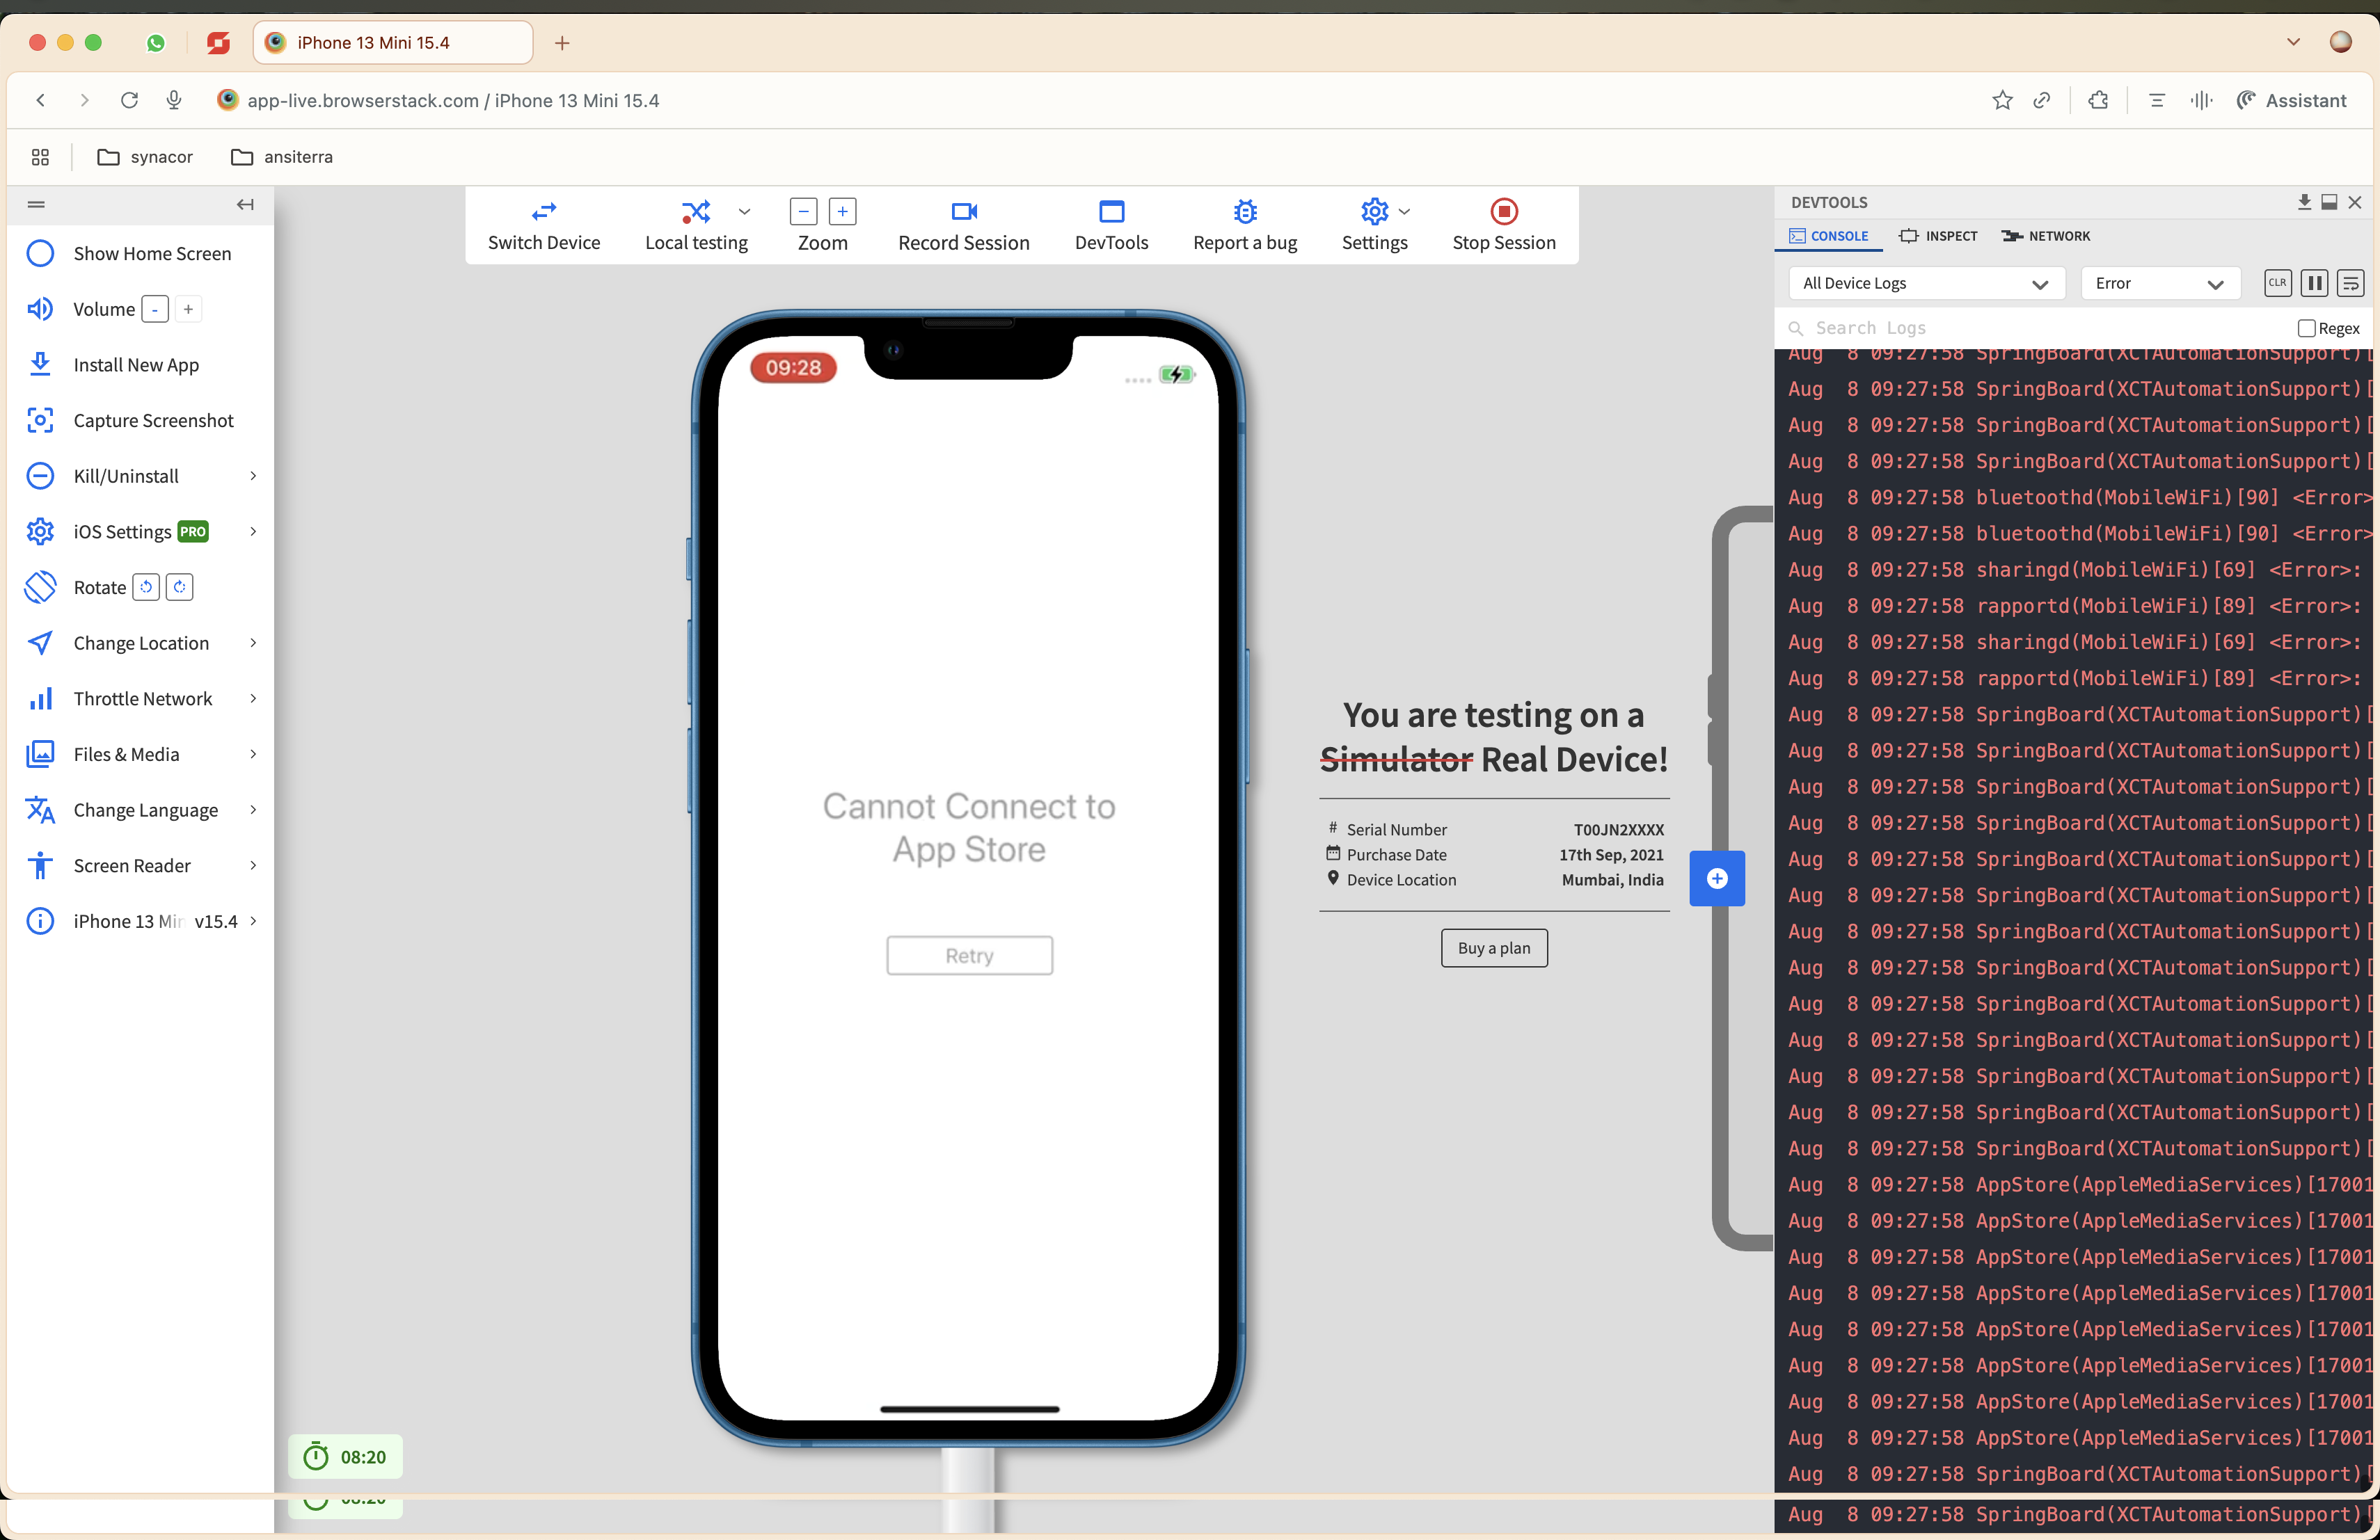Click the Report a bug icon

1244,212
